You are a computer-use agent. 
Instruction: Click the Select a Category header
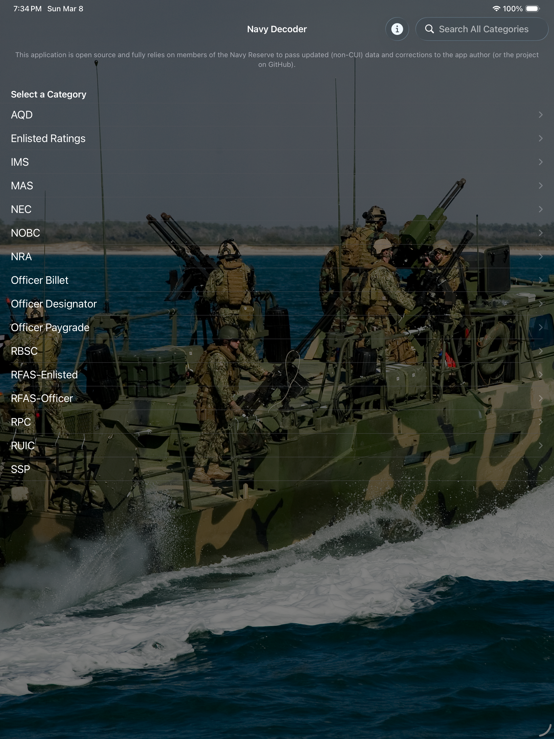[48, 95]
